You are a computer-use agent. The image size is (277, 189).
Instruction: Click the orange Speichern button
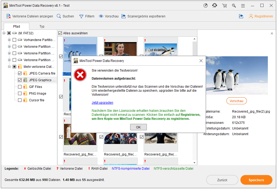point(256,180)
